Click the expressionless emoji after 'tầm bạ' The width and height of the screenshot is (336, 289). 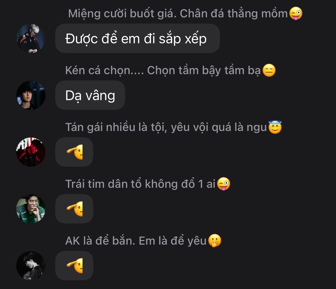click(x=269, y=70)
